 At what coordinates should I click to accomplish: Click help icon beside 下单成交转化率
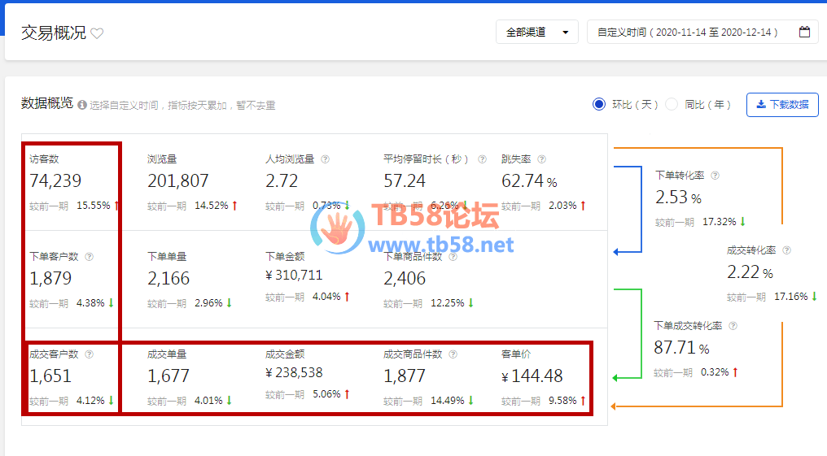[x=733, y=326]
